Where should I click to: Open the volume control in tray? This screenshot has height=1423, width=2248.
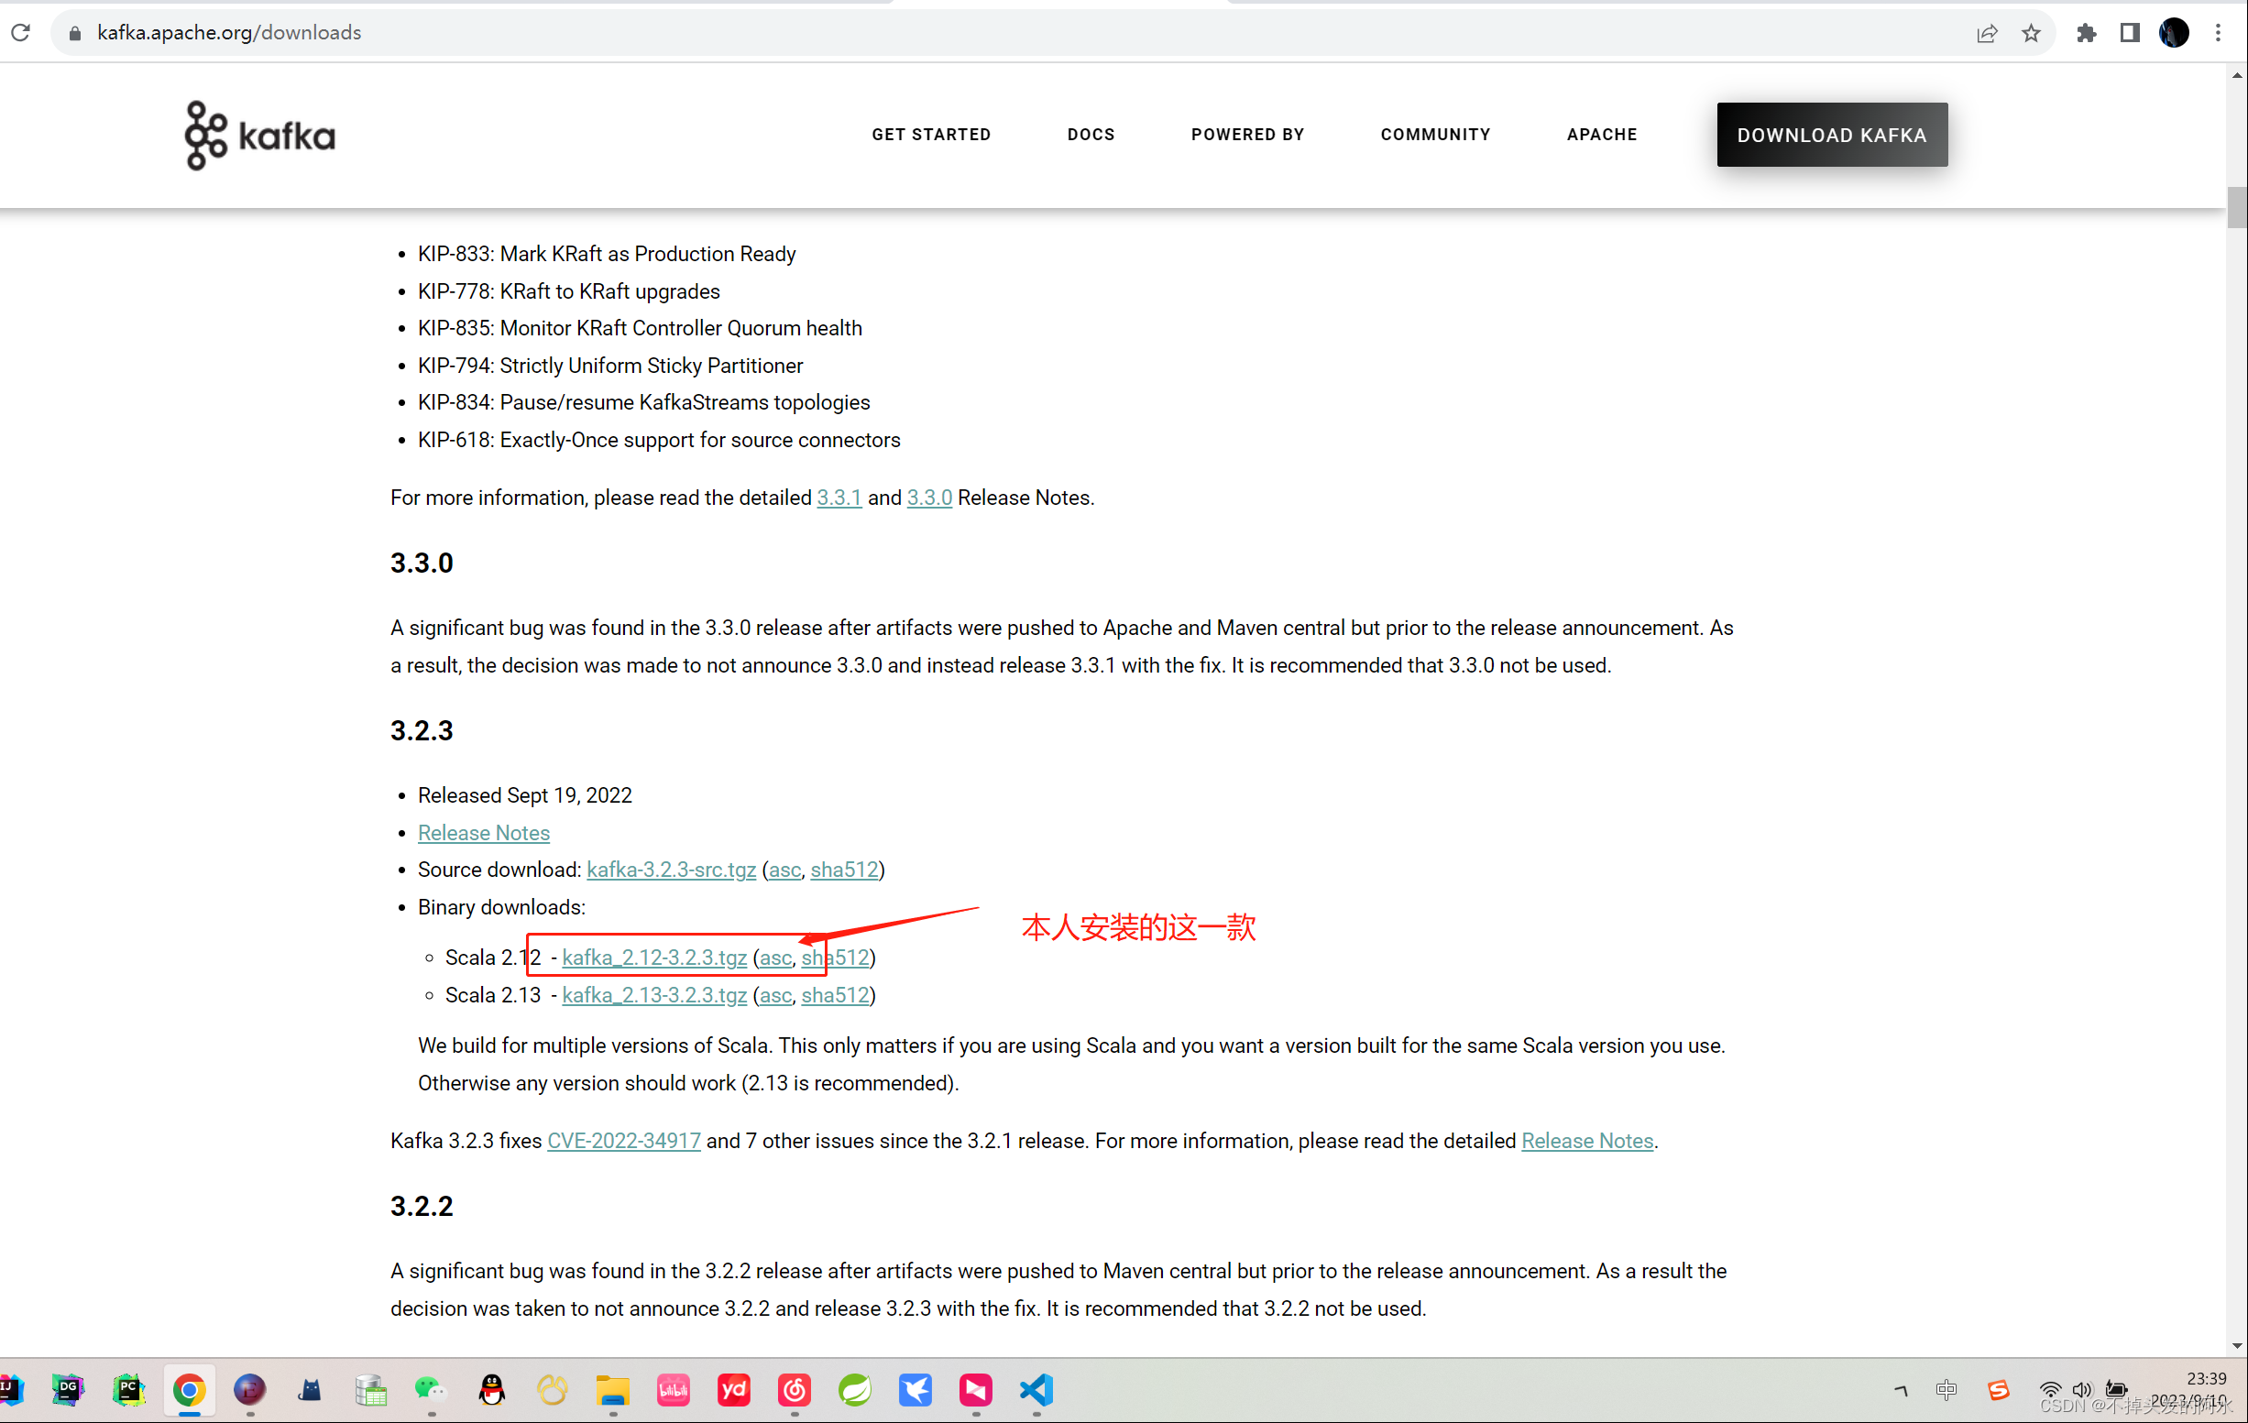(x=2082, y=1389)
